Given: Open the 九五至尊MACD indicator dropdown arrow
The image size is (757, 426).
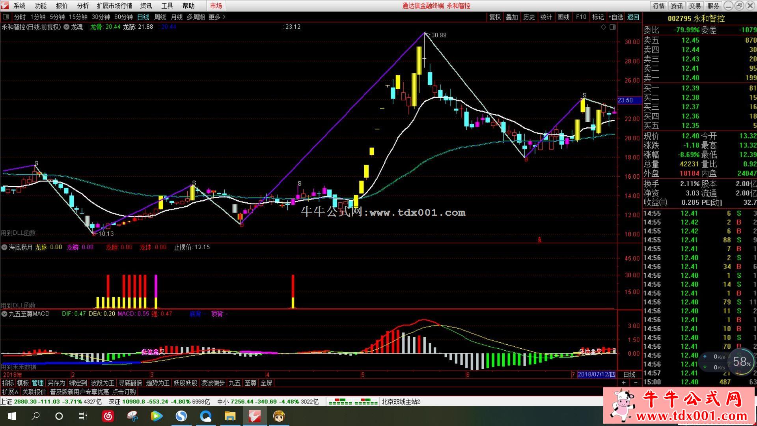Looking at the screenshot, I should click(4, 314).
